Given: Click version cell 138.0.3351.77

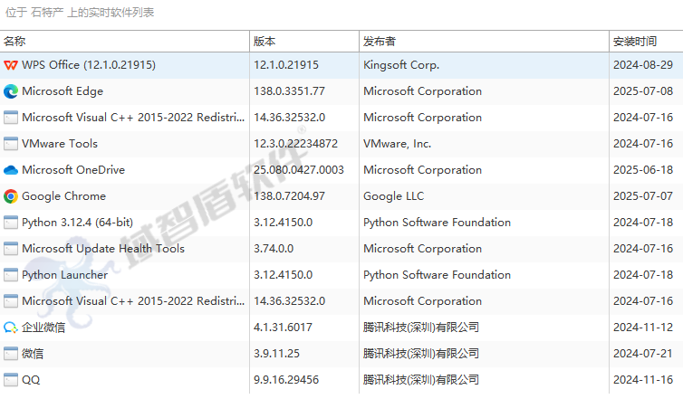Looking at the screenshot, I should (289, 91).
